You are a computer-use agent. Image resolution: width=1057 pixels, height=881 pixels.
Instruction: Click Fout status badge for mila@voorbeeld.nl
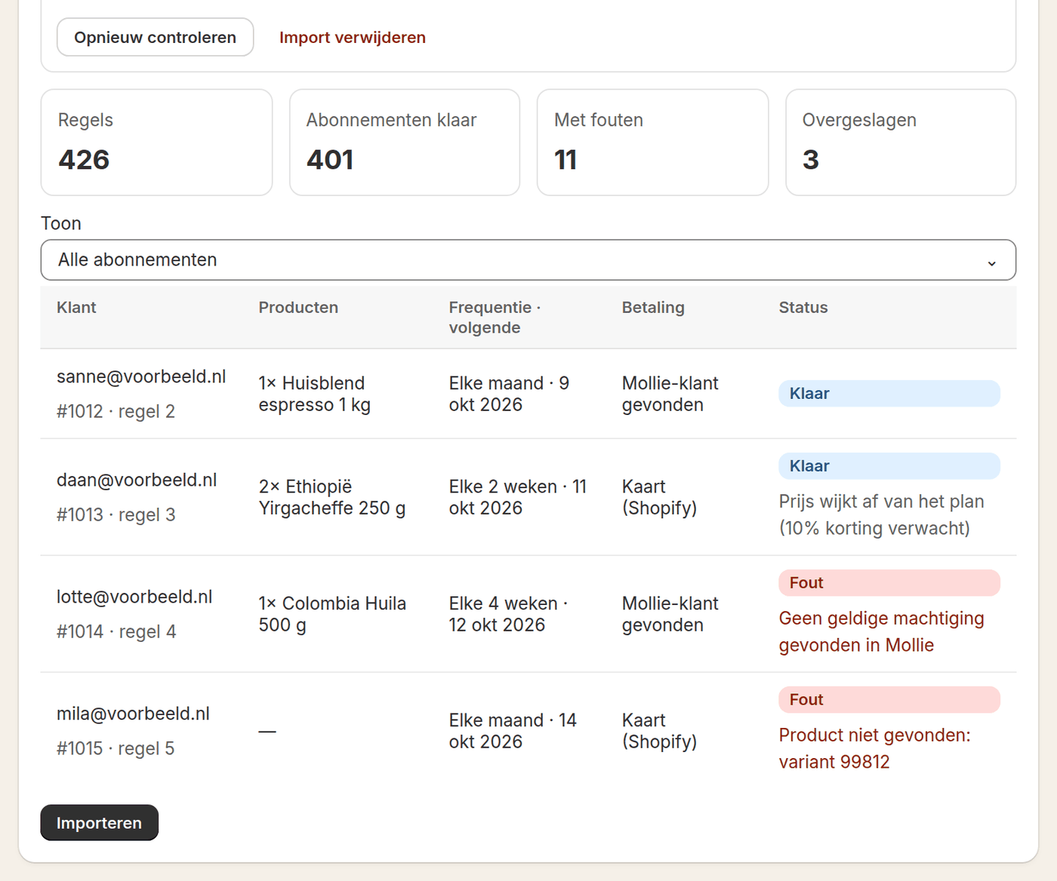click(889, 700)
